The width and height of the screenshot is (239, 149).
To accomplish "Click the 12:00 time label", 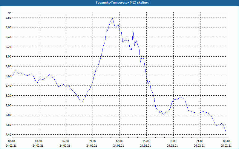I will coord(119,141).
